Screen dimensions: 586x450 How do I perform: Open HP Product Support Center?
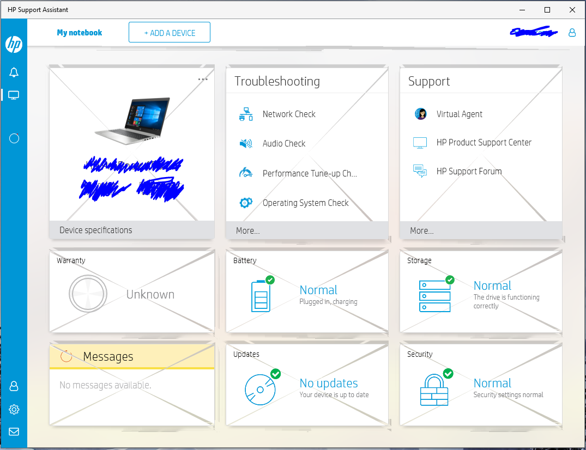point(484,142)
